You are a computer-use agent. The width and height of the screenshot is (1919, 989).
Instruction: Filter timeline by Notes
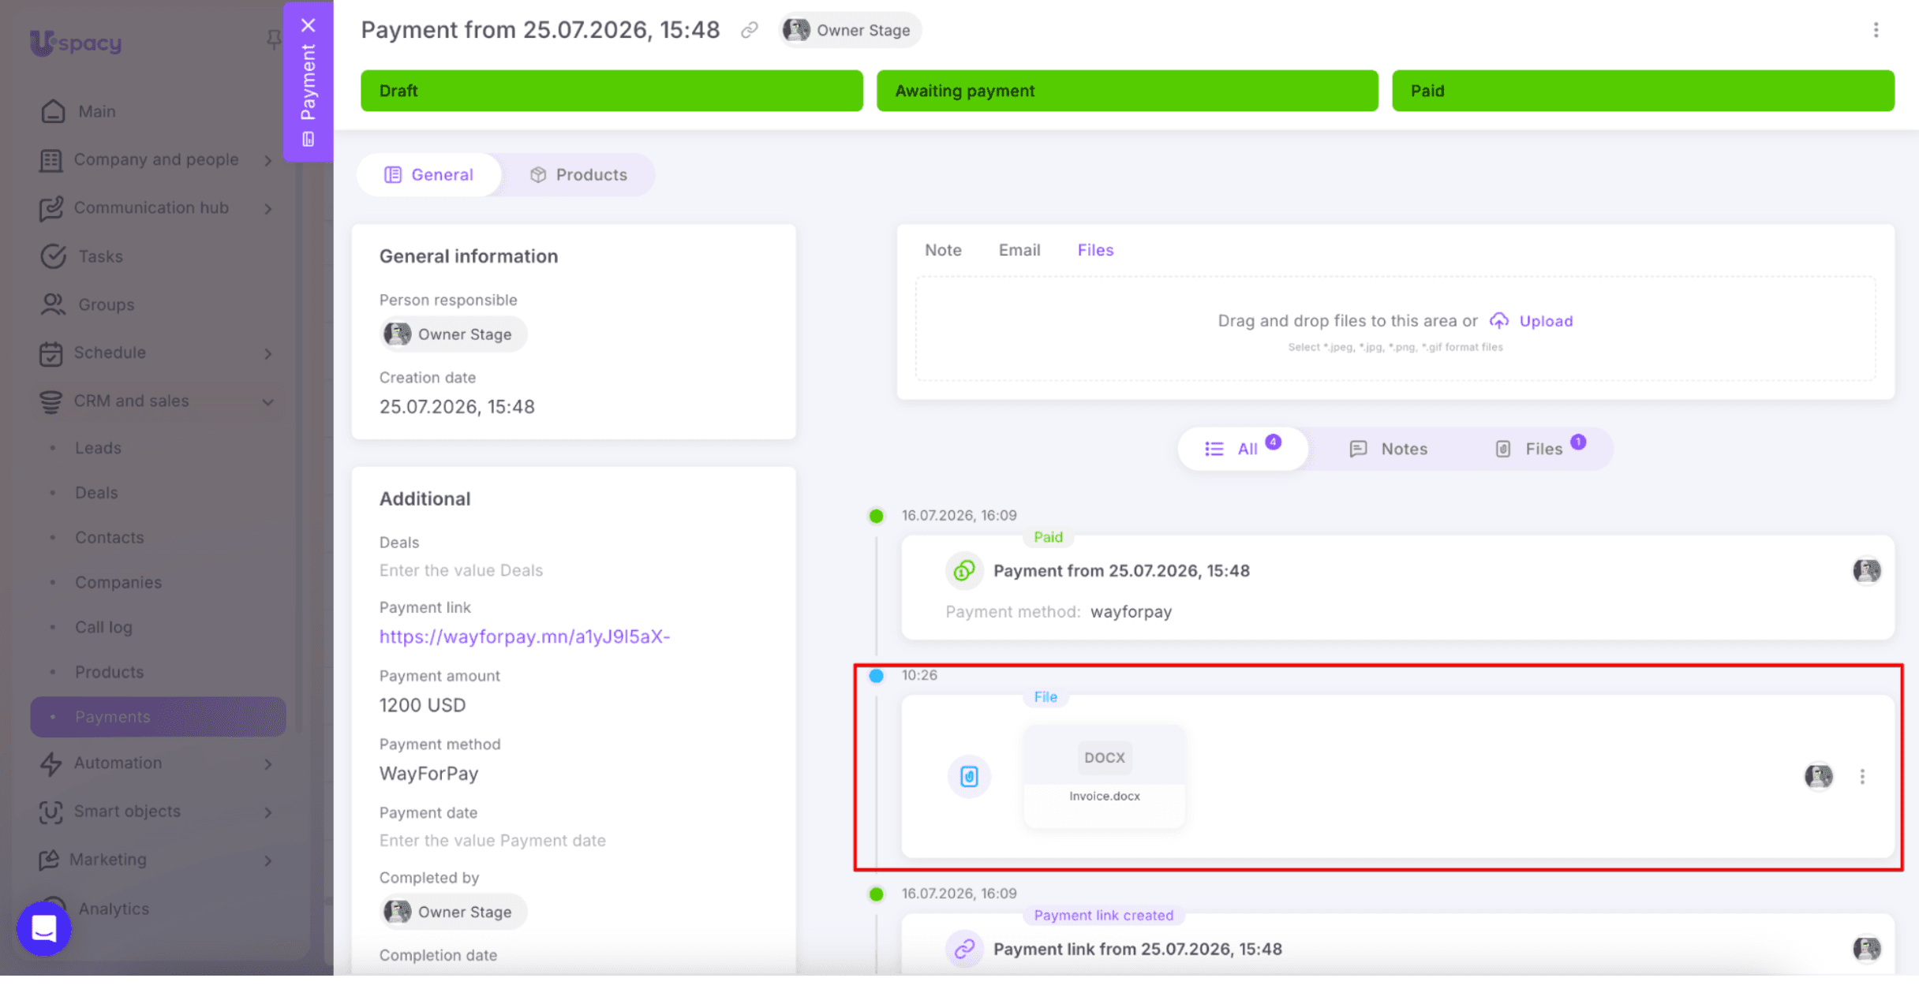point(1389,449)
